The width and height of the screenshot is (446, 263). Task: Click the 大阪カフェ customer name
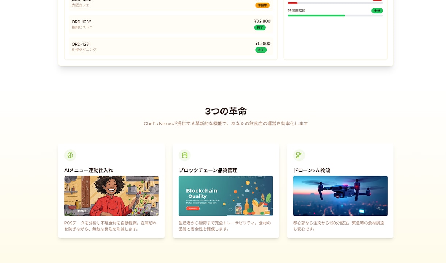click(x=80, y=5)
